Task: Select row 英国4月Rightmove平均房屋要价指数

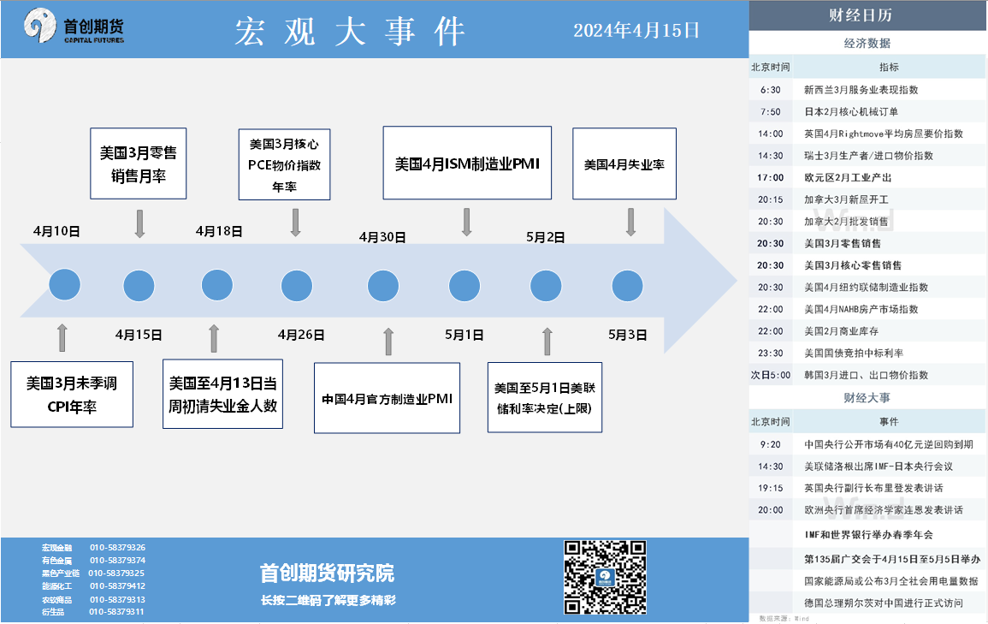Action: click(x=867, y=134)
